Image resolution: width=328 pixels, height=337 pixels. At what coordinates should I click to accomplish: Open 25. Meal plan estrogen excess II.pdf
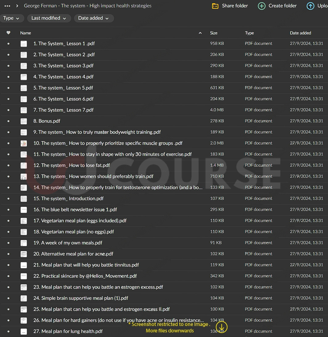pos(101,309)
